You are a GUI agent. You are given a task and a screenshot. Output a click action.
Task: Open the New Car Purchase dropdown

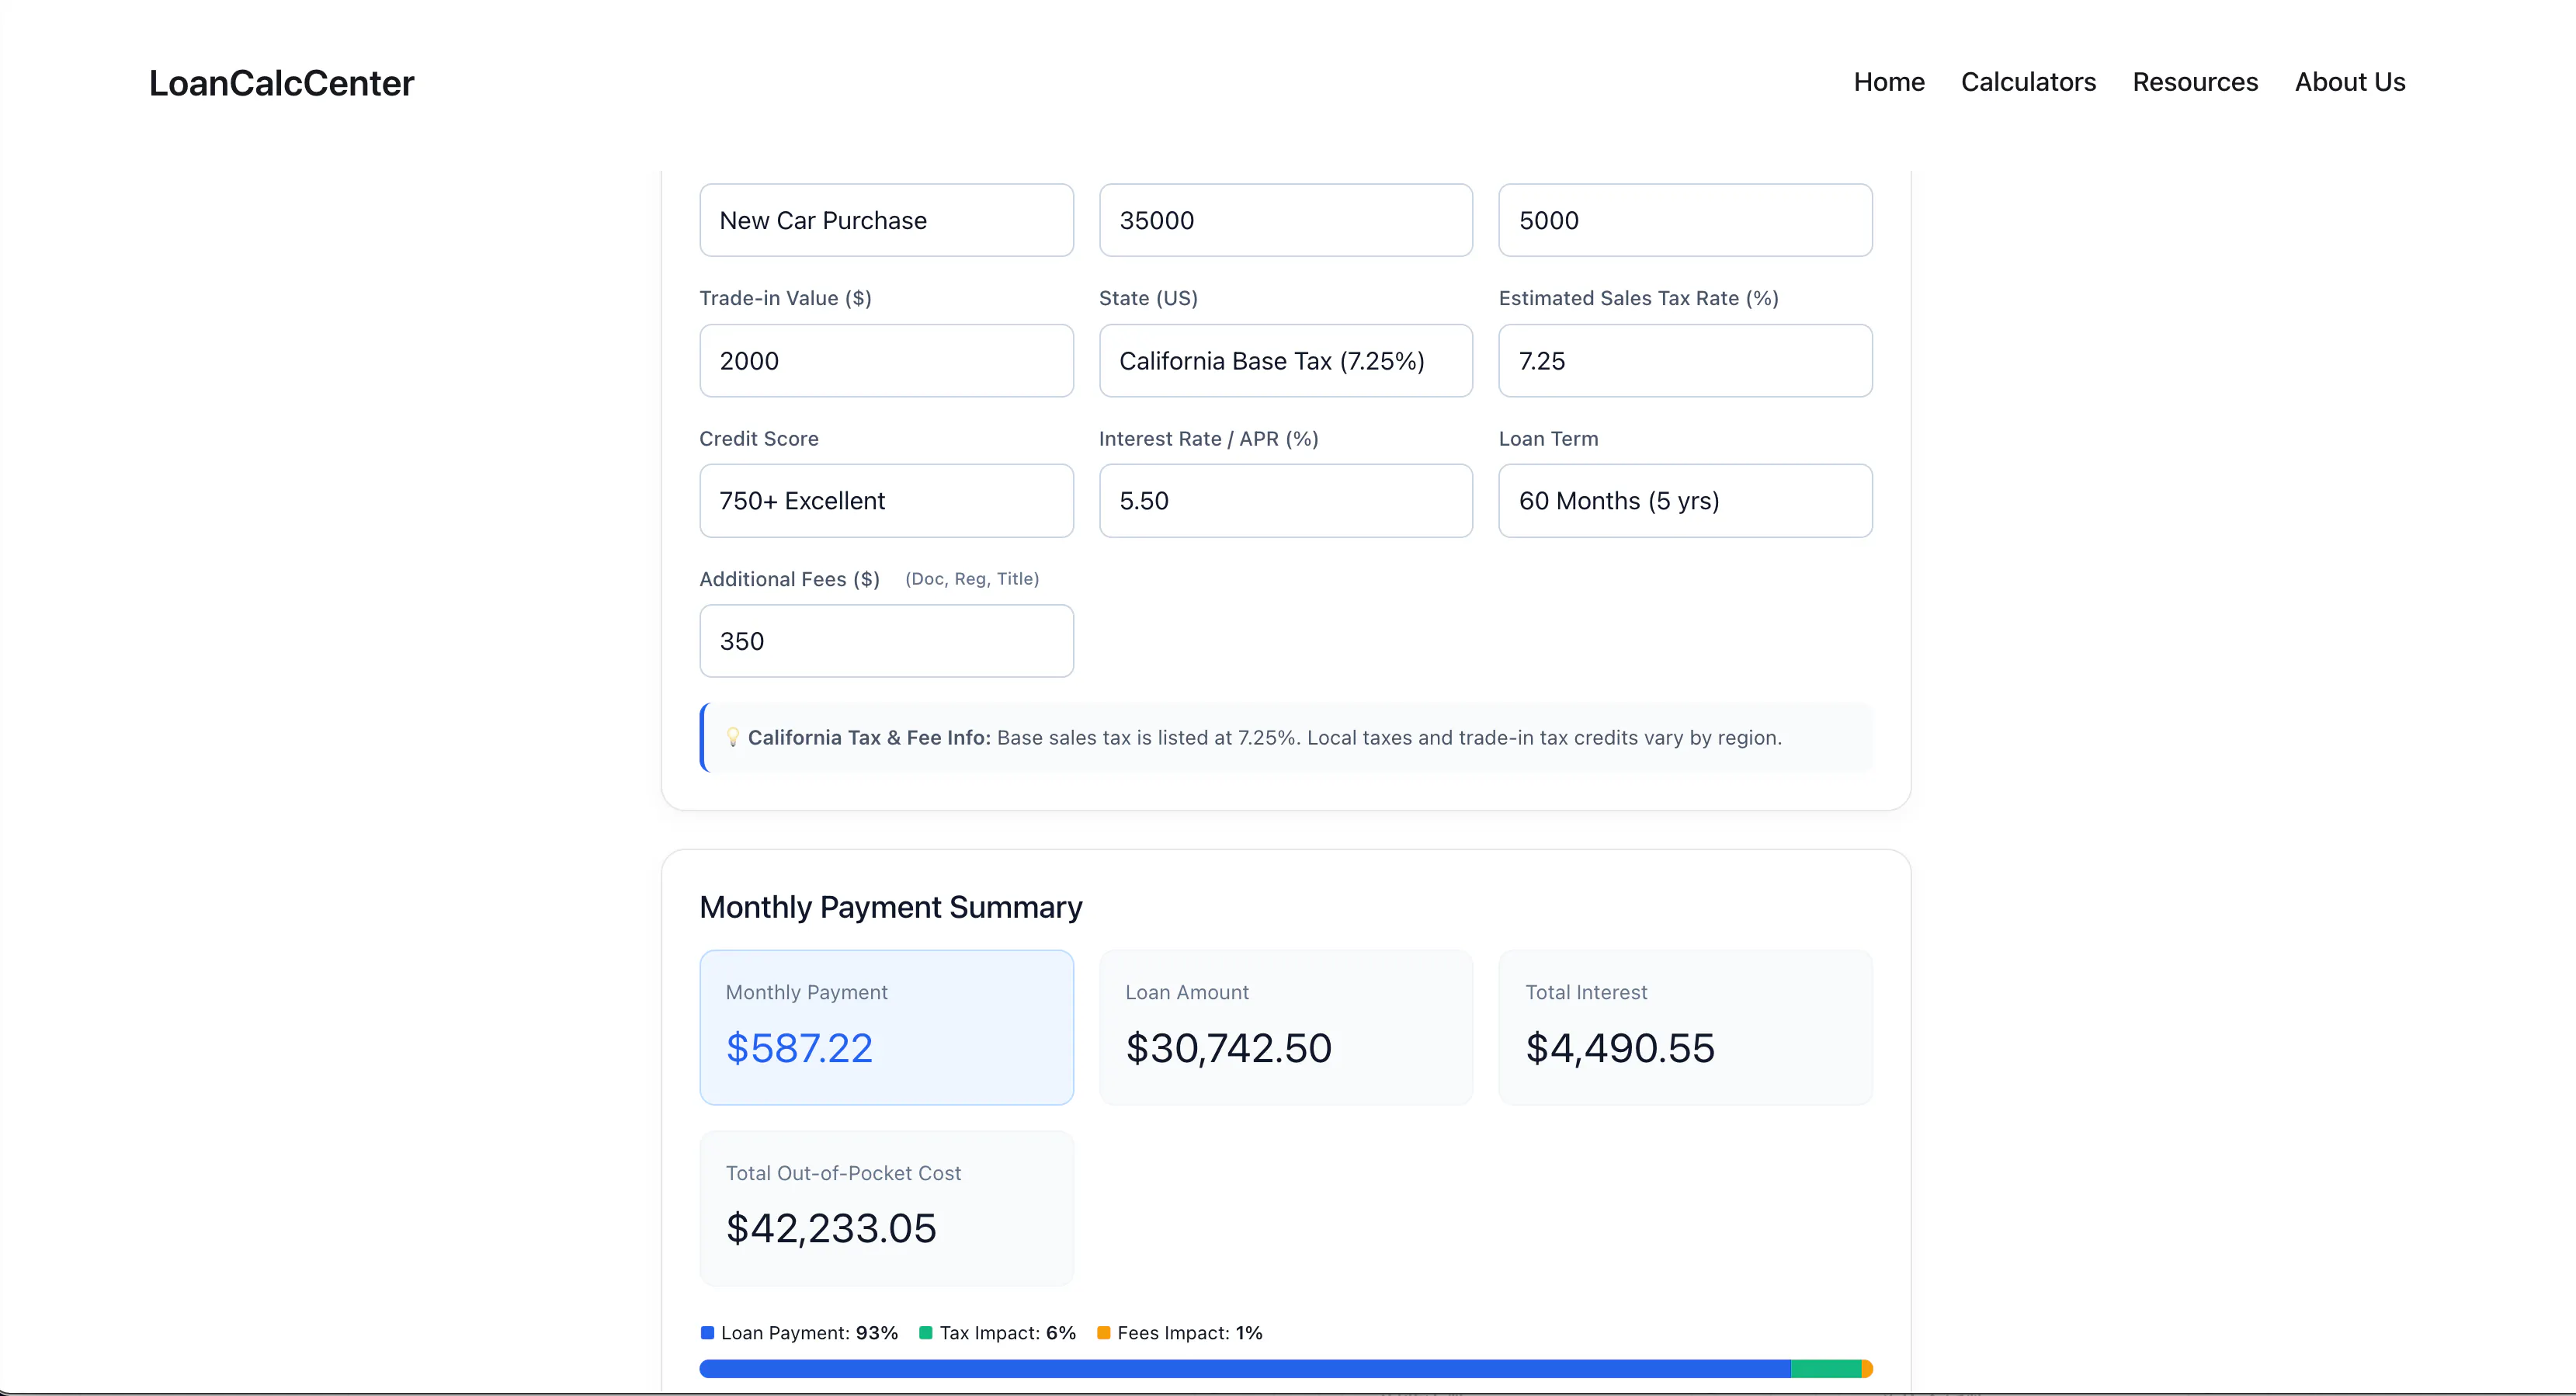point(886,220)
